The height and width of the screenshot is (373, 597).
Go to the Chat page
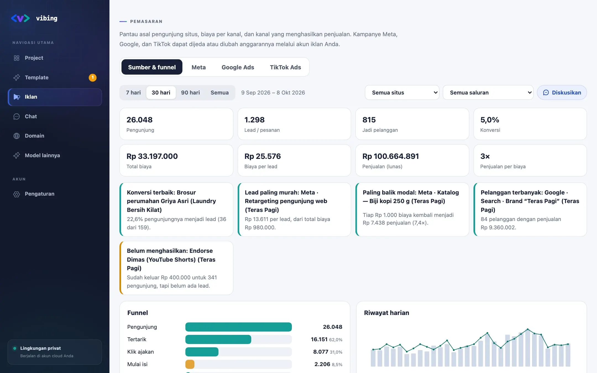(x=55, y=117)
